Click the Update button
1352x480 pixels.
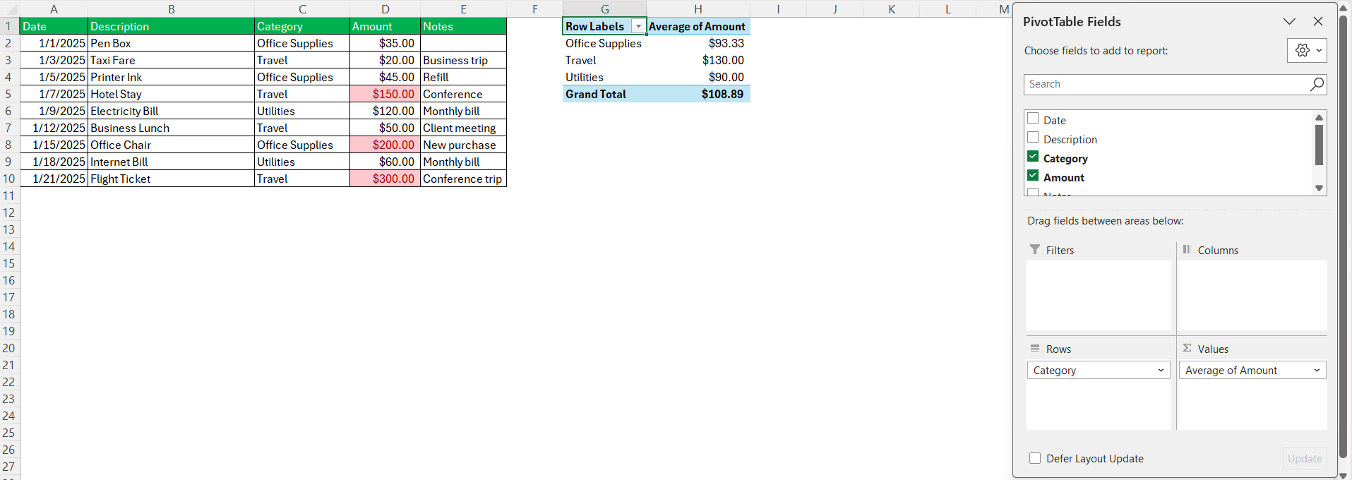coord(1305,458)
